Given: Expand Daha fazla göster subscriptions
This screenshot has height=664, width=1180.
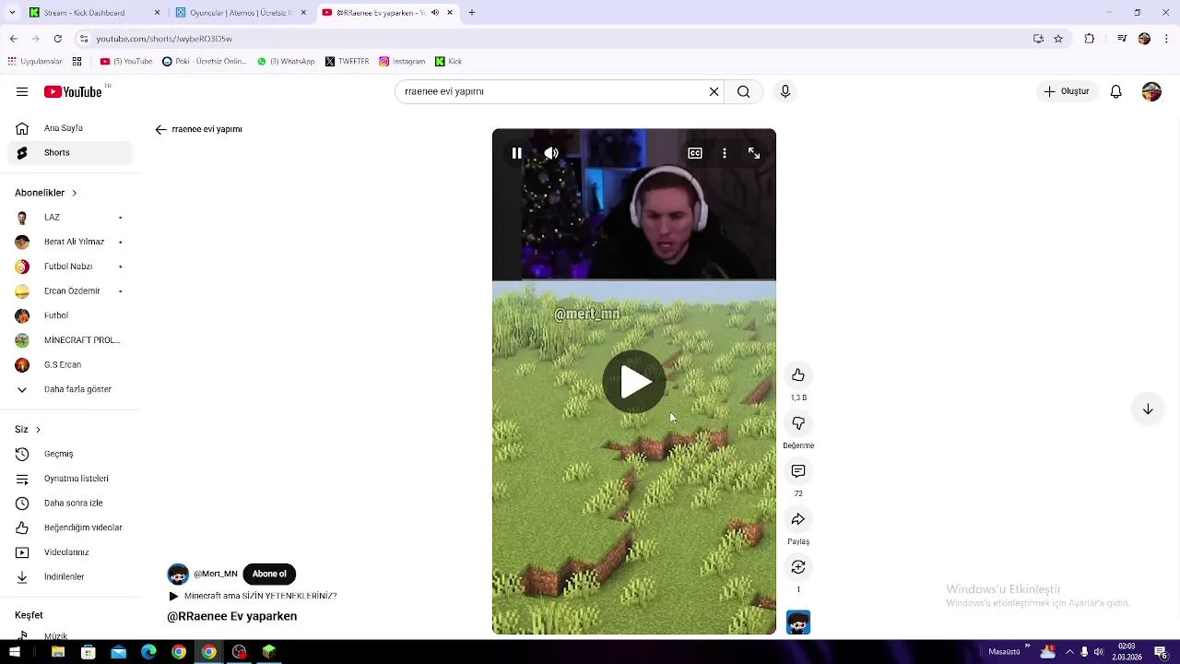Looking at the screenshot, I should click(x=70, y=389).
